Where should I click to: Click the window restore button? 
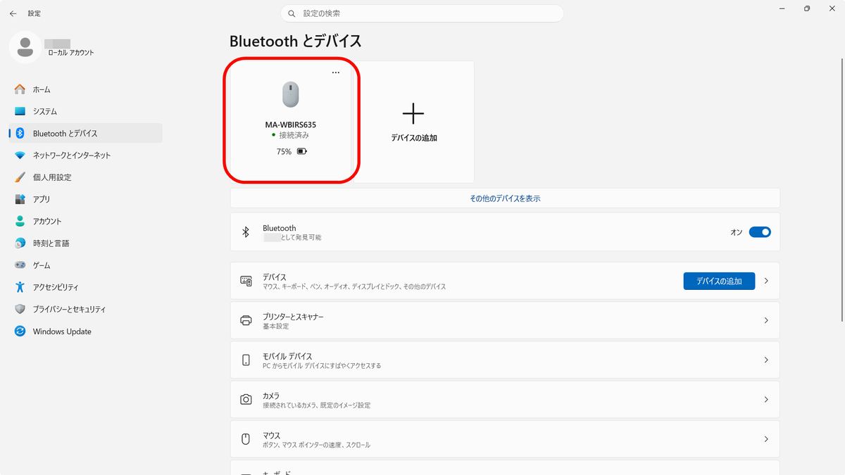[807, 8]
